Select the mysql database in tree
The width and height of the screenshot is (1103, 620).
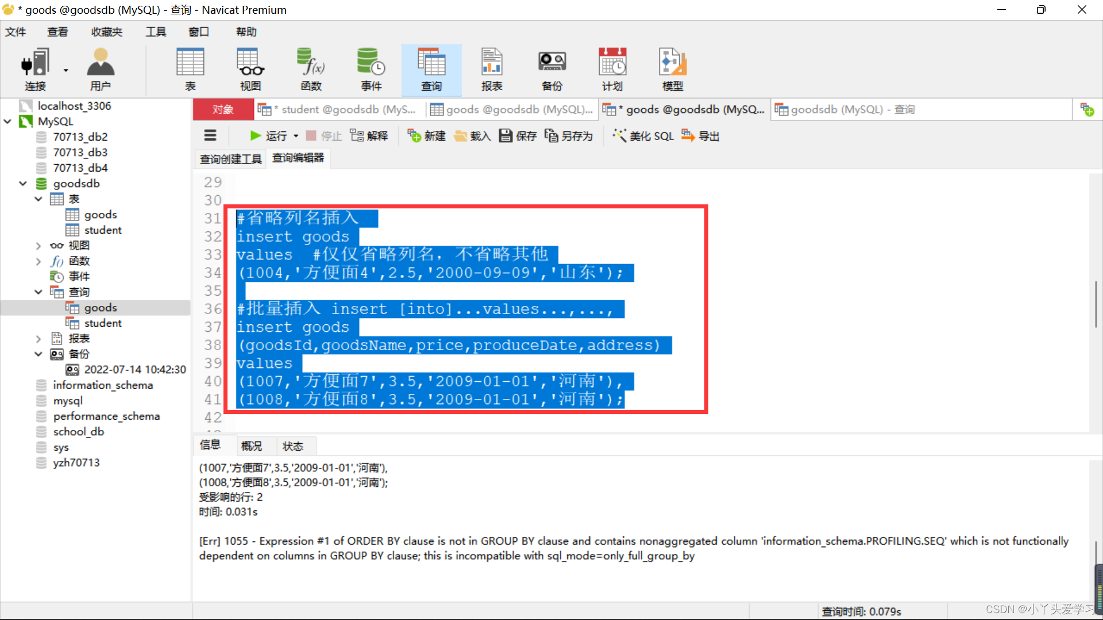click(x=68, y=400)
